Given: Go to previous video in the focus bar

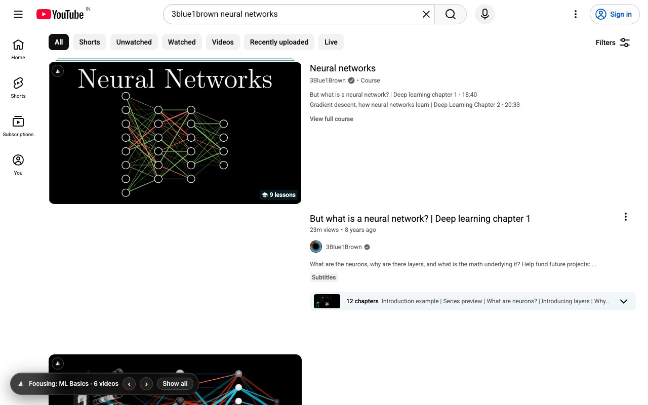Looking at the screenshot, I should [129, 384].
